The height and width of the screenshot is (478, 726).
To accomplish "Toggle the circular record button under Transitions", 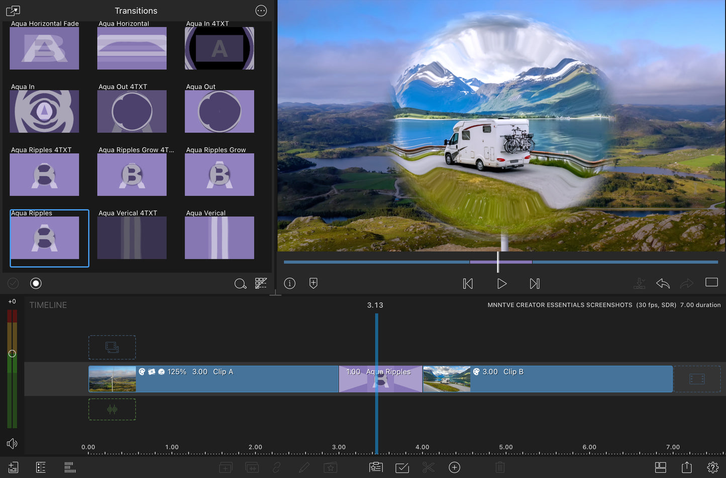I will coord(36,283).
